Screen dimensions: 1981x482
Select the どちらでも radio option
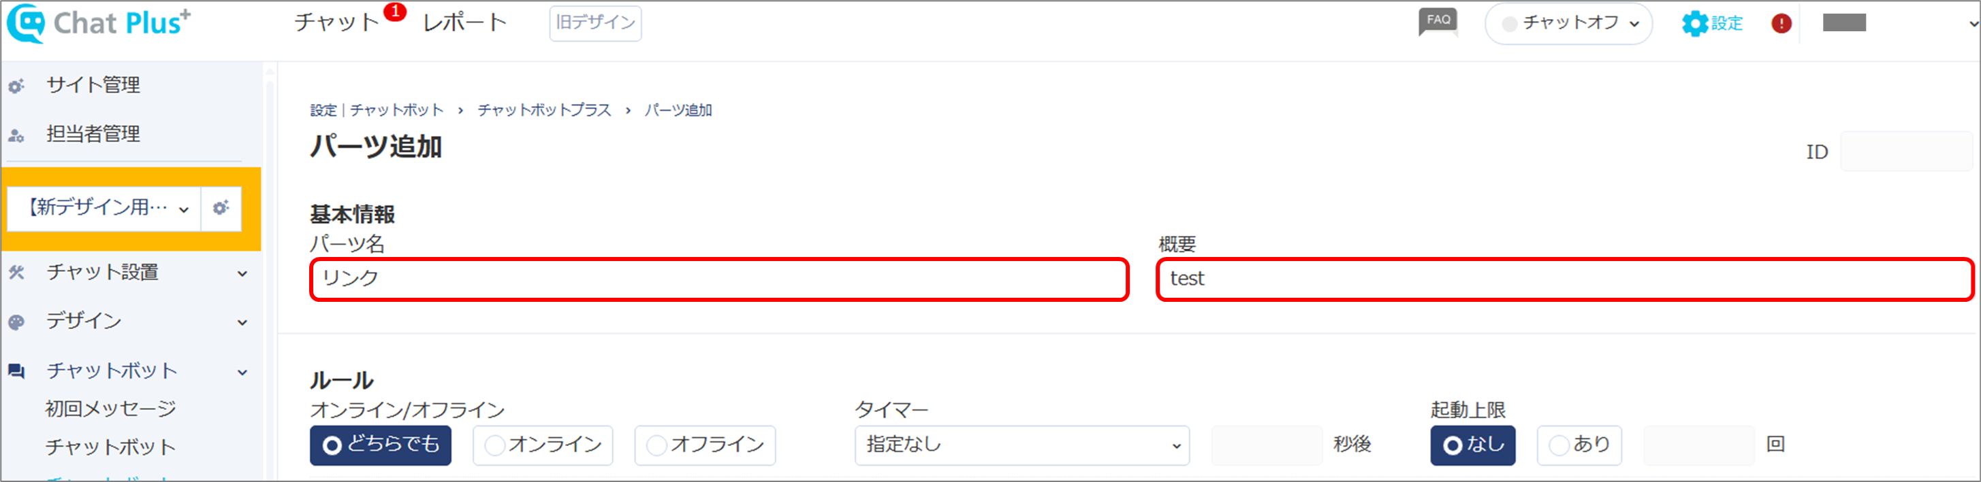[x=381, y=445]
